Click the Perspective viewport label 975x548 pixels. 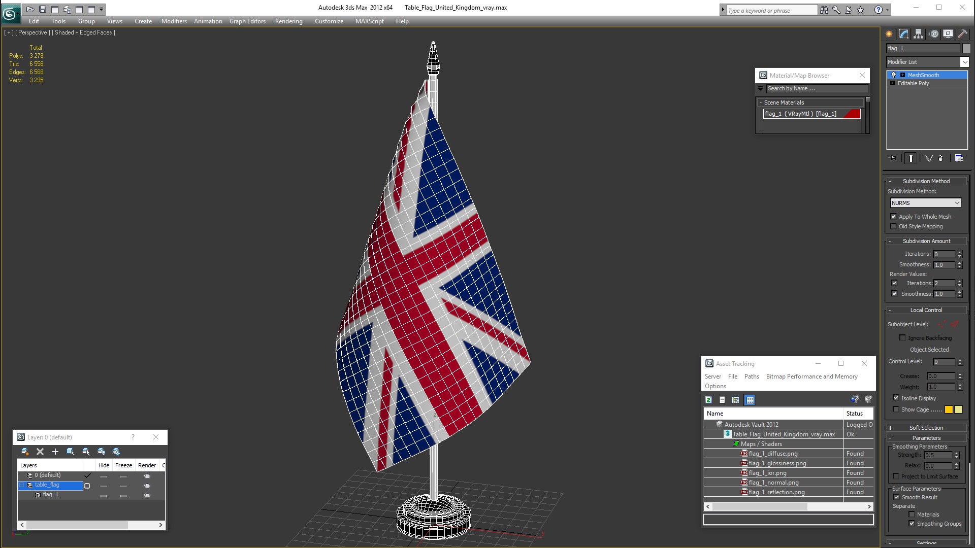click(x=33, y=32)
